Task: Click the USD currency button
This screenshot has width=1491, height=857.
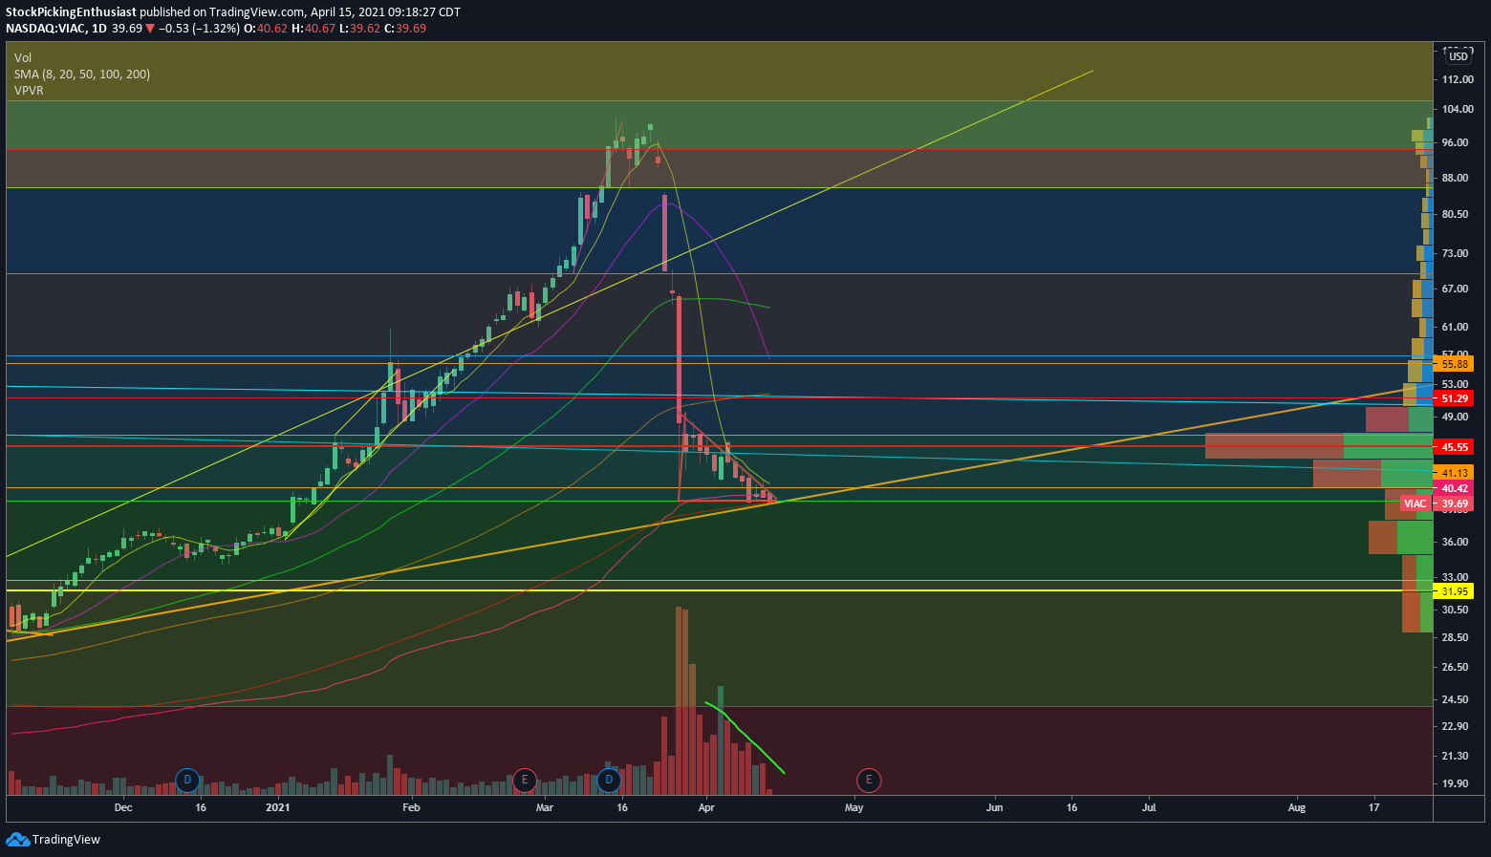Action: (x=1459, y=56)
